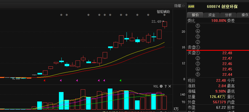The height and width of the screenshot is (112, 249).
Task: Open VOL indicator settings gear
Action: coord(161,86)
